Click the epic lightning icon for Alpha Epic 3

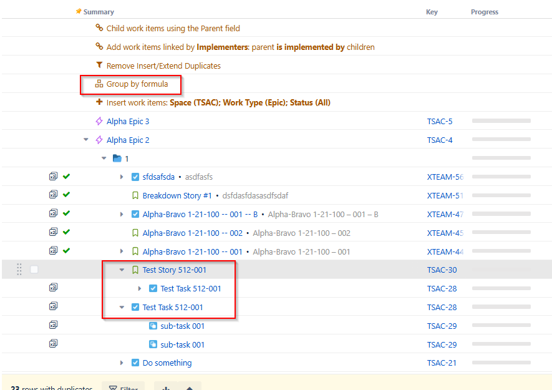pos(99,121)
